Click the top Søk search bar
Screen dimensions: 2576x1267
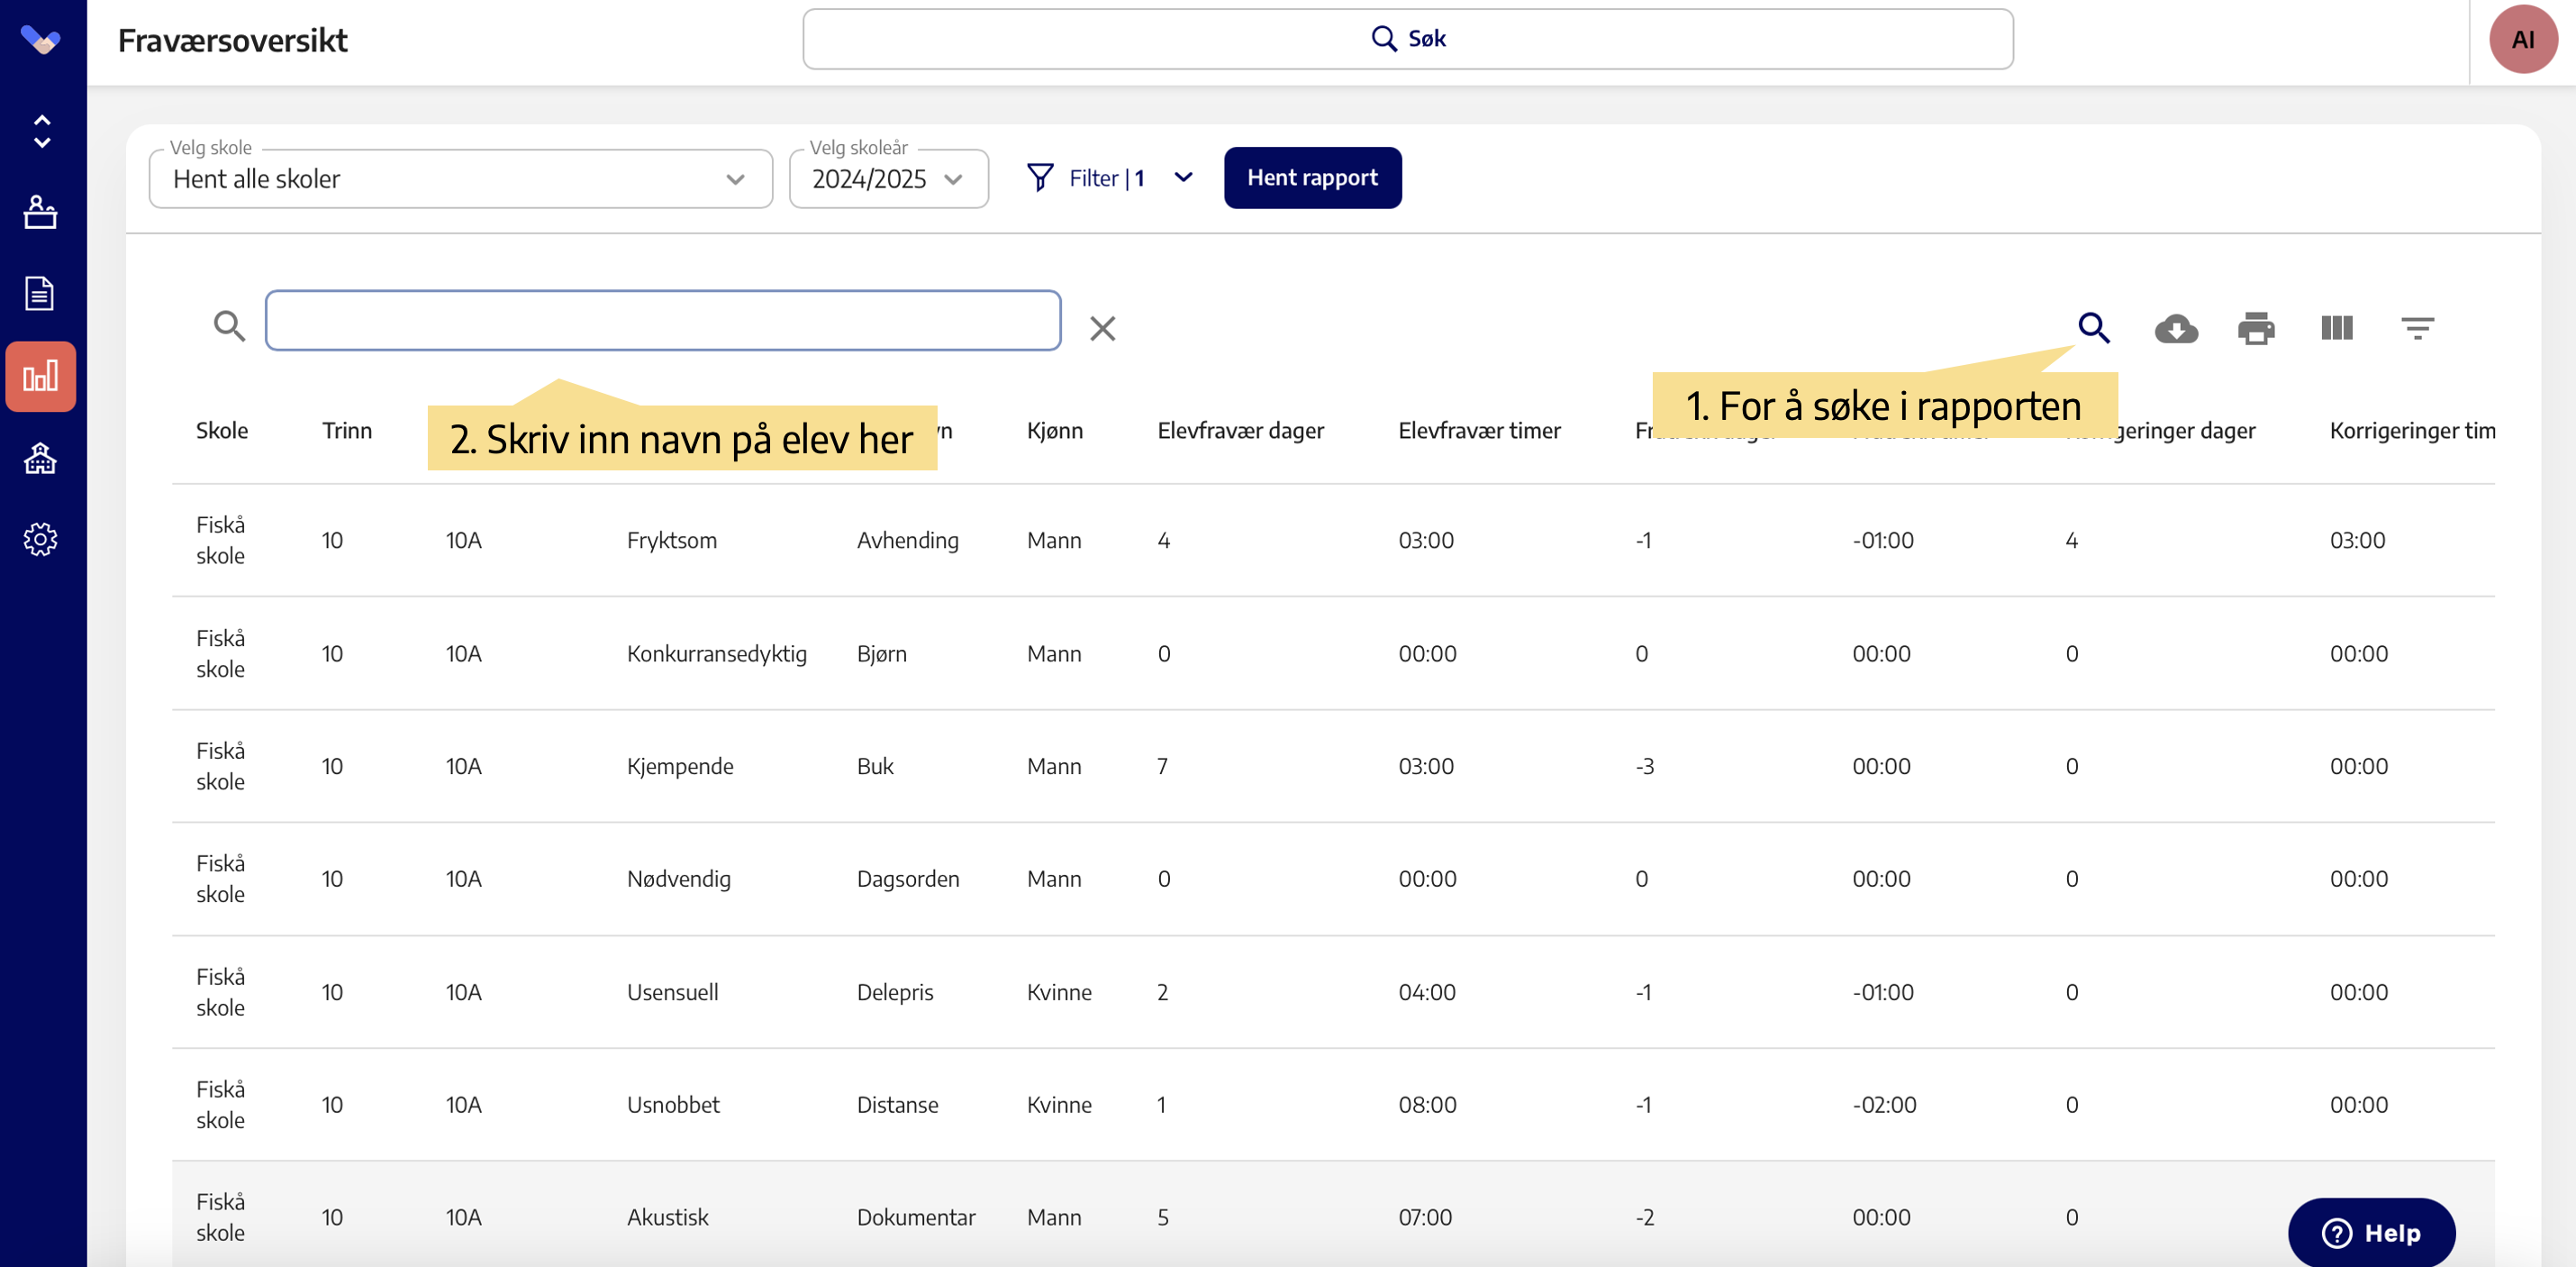1407,39
